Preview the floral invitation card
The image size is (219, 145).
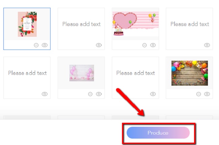(44, 45)
